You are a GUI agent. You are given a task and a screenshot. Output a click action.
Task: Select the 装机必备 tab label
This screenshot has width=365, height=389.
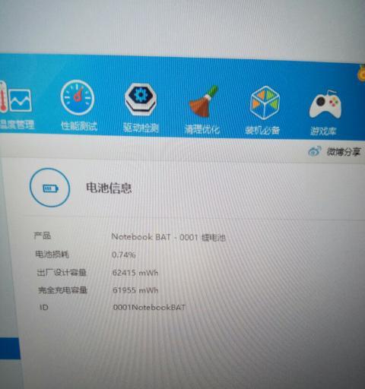tap(262, 130)
